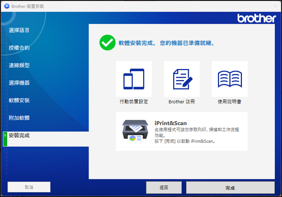The width and height of the screenshot is (282, 197).
Task: Click the iPrint&Scan scanner icon
Action: click(x=135, y=131)
